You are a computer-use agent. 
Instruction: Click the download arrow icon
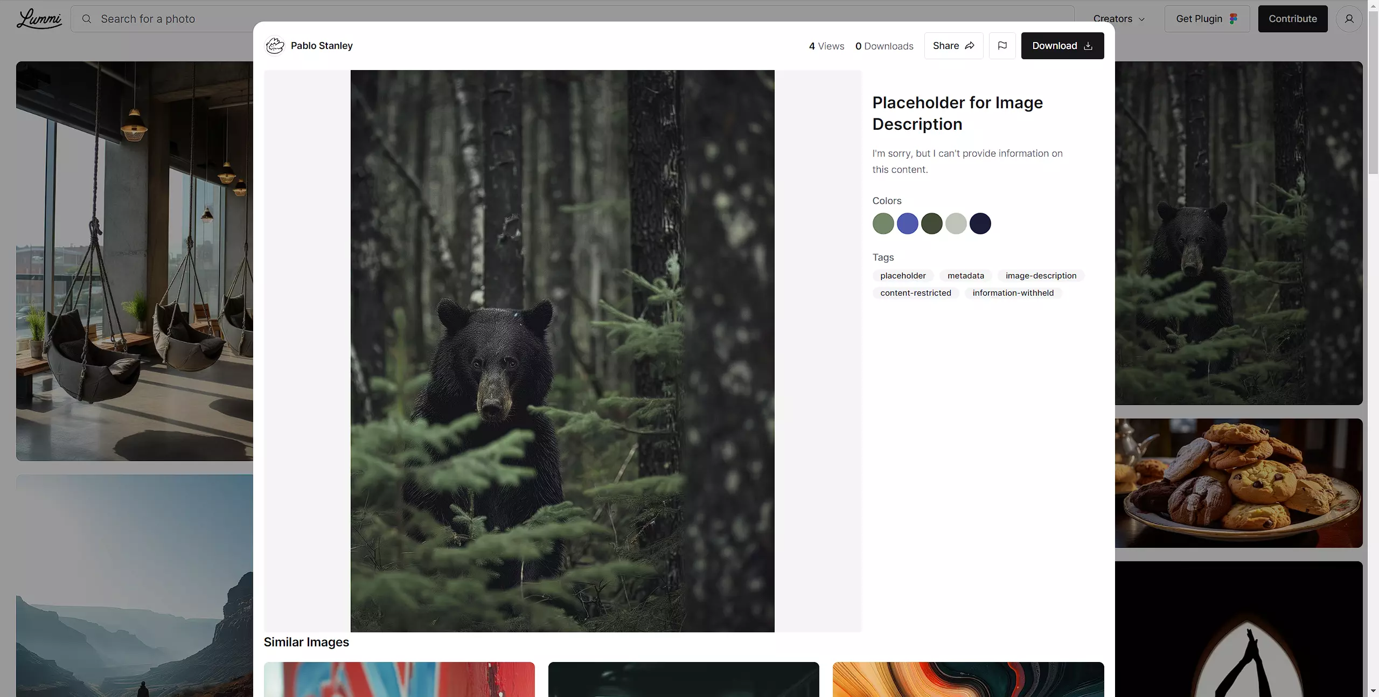point(1088,46)
